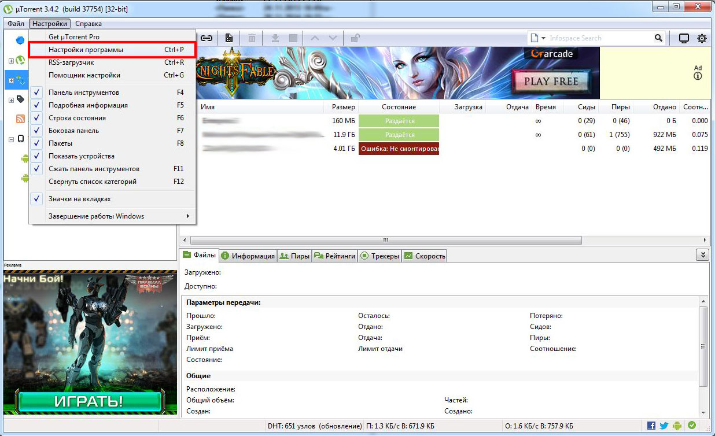Switch to the Пиры tab
The width and height of the screenshot is (715, 436).
coord(294,256)
